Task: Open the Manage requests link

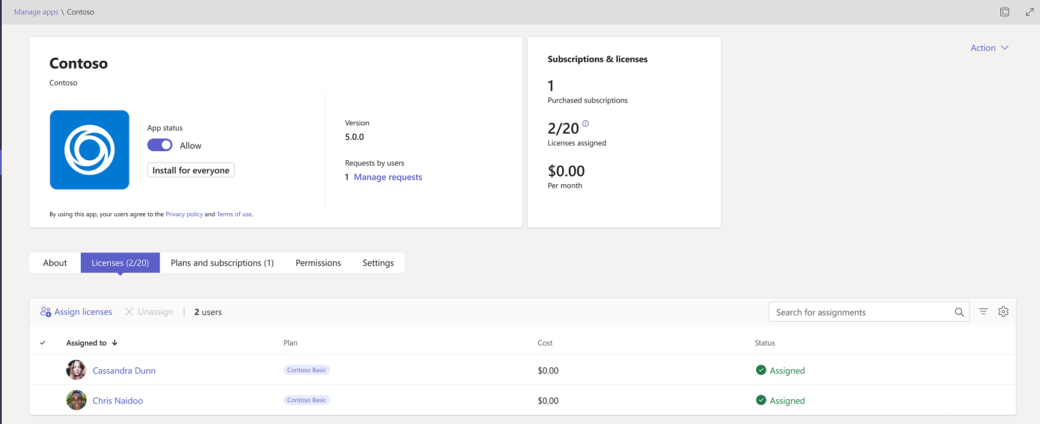Action: click(387, 177)
